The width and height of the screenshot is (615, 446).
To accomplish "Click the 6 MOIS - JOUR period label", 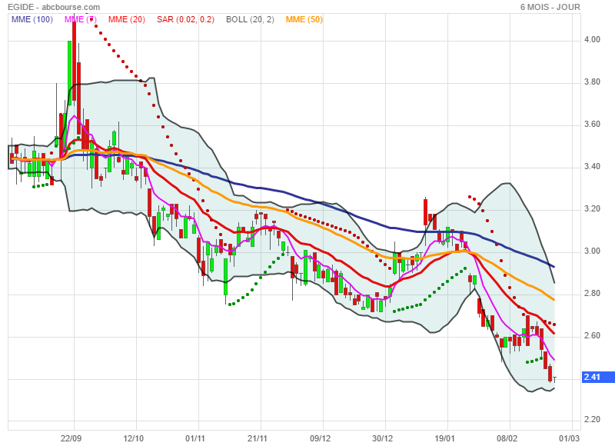I will click(x=550, y=7).
